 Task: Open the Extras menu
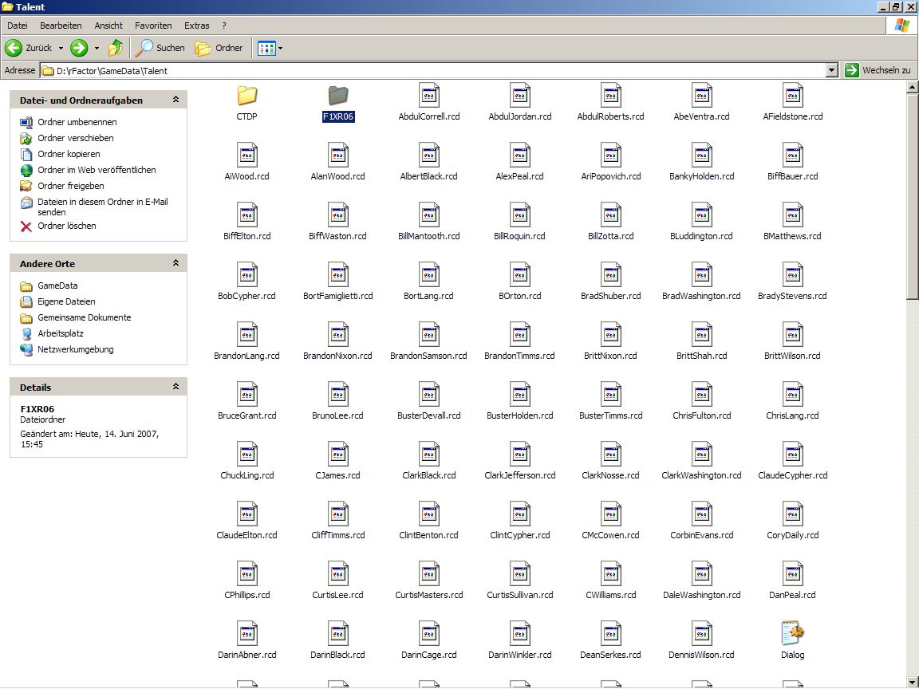click(196, 26)
